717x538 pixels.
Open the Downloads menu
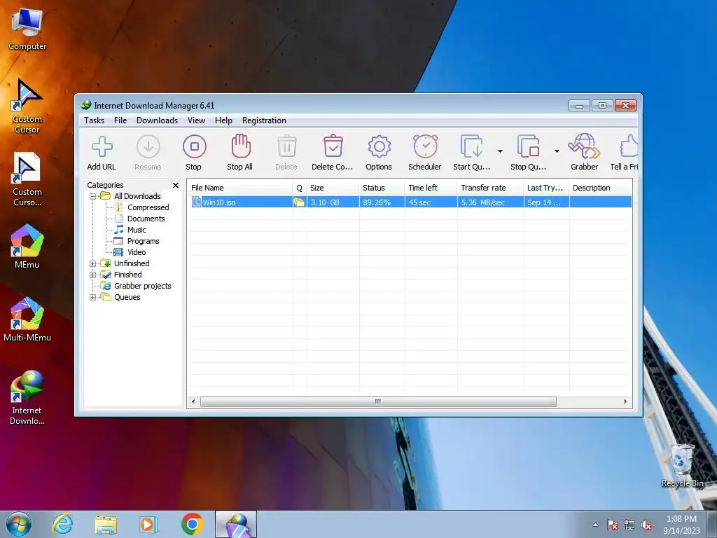[157, 120]
